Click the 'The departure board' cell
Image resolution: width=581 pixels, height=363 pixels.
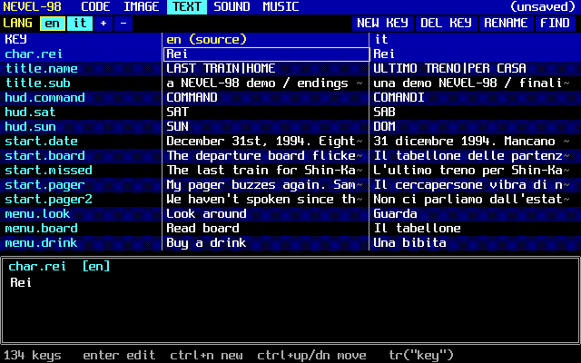[266, 155]
